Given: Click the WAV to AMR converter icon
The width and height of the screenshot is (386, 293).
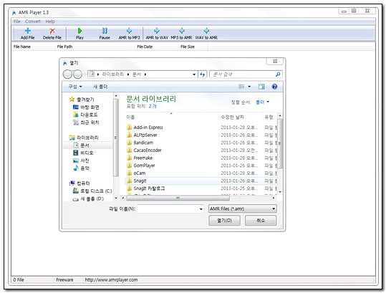Looking at the screenshot, I should coord(206,34).
